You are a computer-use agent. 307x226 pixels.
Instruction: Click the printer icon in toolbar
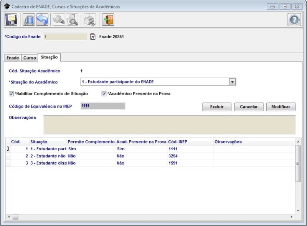pos(90,20)
